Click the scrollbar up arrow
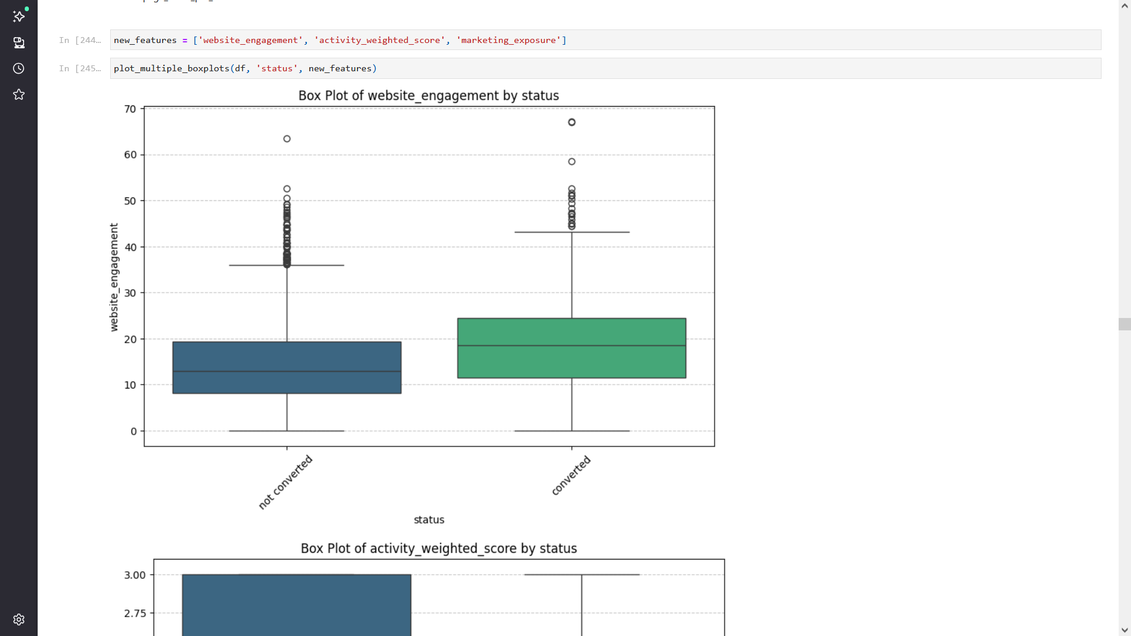 pyautogui.click(x=1124, y=5)
